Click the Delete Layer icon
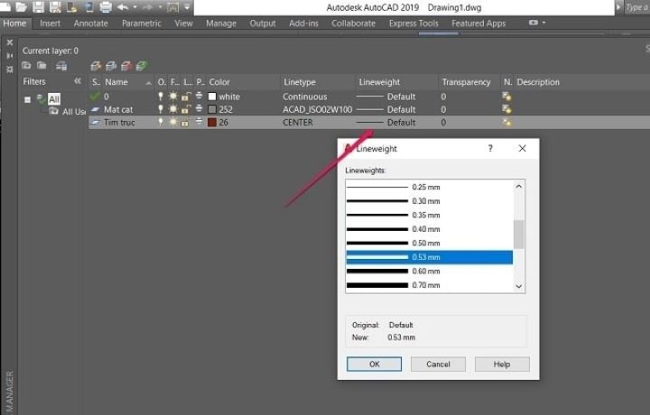The height and width of the screenshot is (415, 650). click(127, 66)
